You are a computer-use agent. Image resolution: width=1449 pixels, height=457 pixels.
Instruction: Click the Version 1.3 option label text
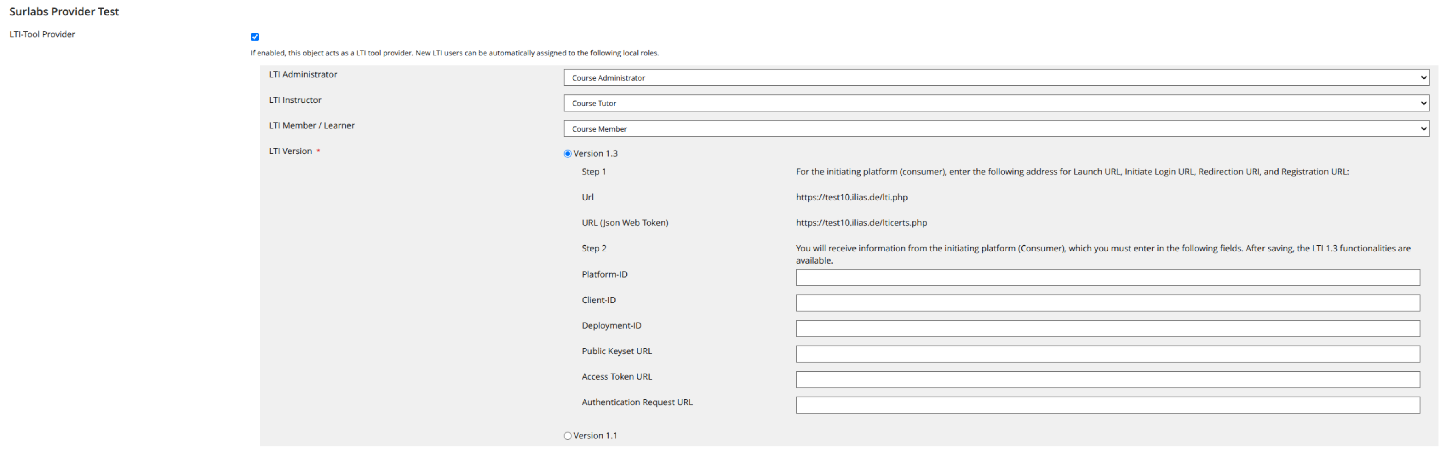point(595,154)
